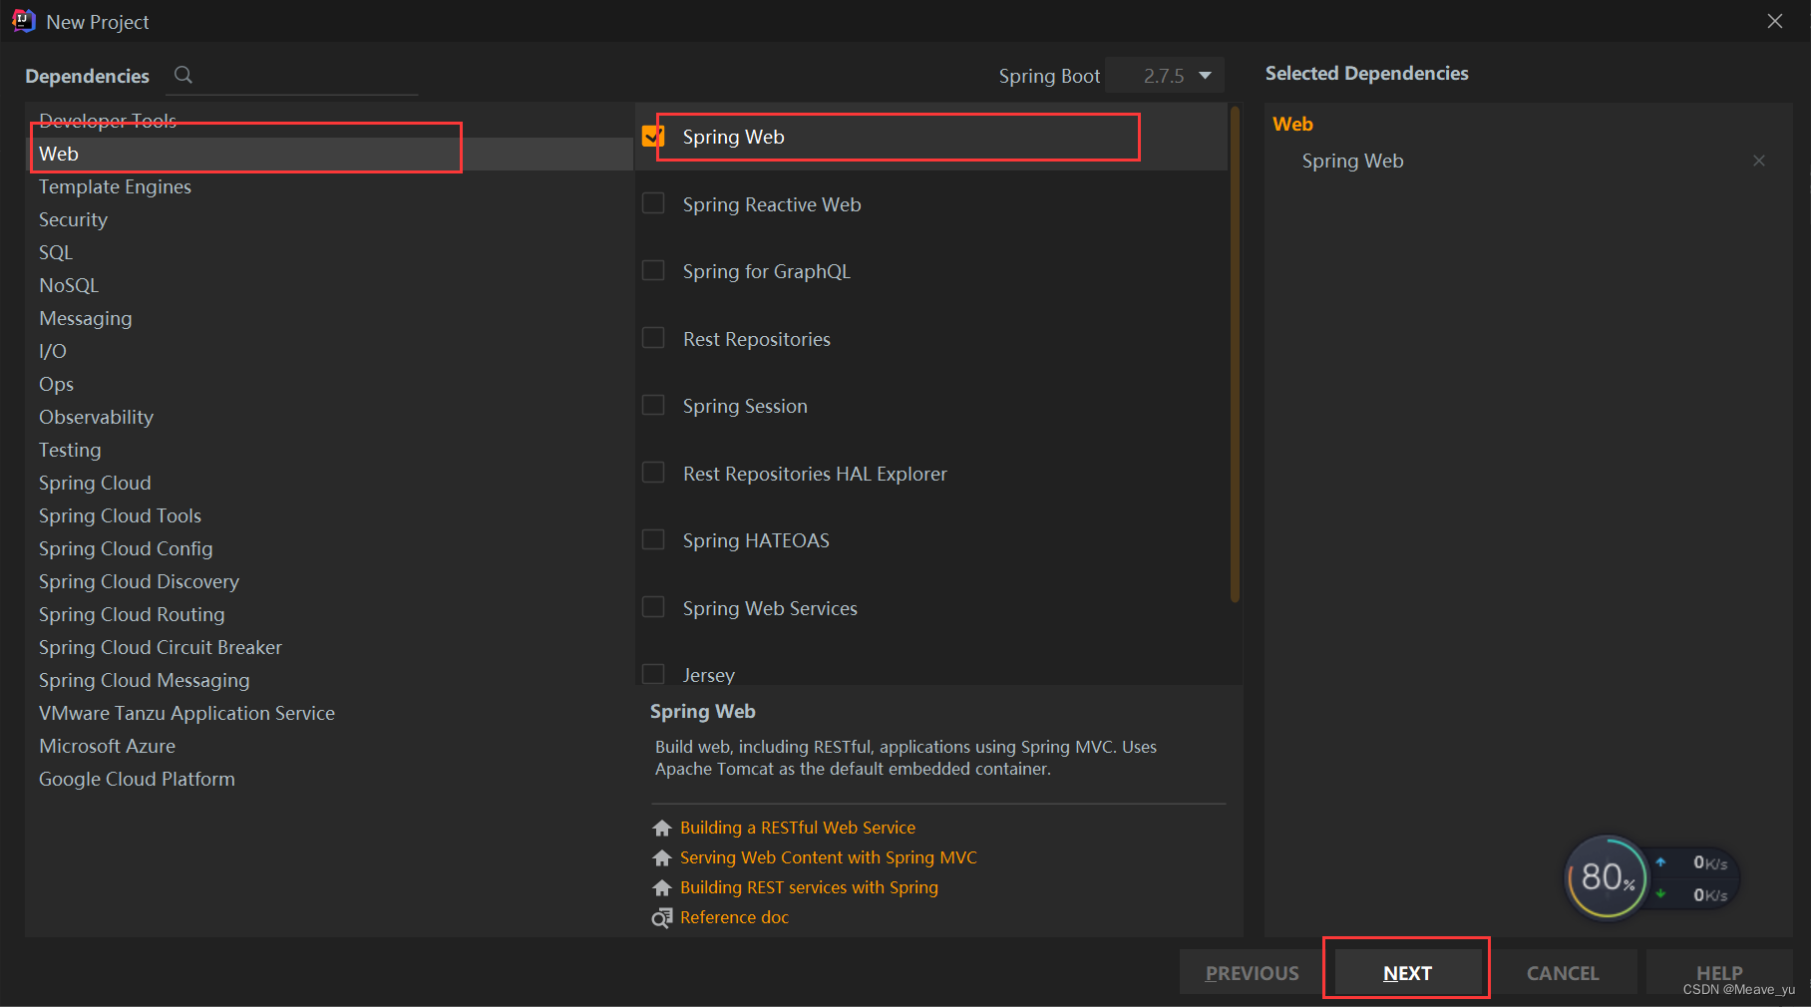Close the New Project dialog
The image size is (1811, 1007).
1775,21
